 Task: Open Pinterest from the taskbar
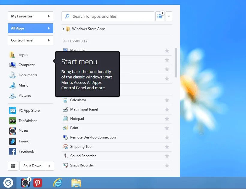click(x=37, y=183)
